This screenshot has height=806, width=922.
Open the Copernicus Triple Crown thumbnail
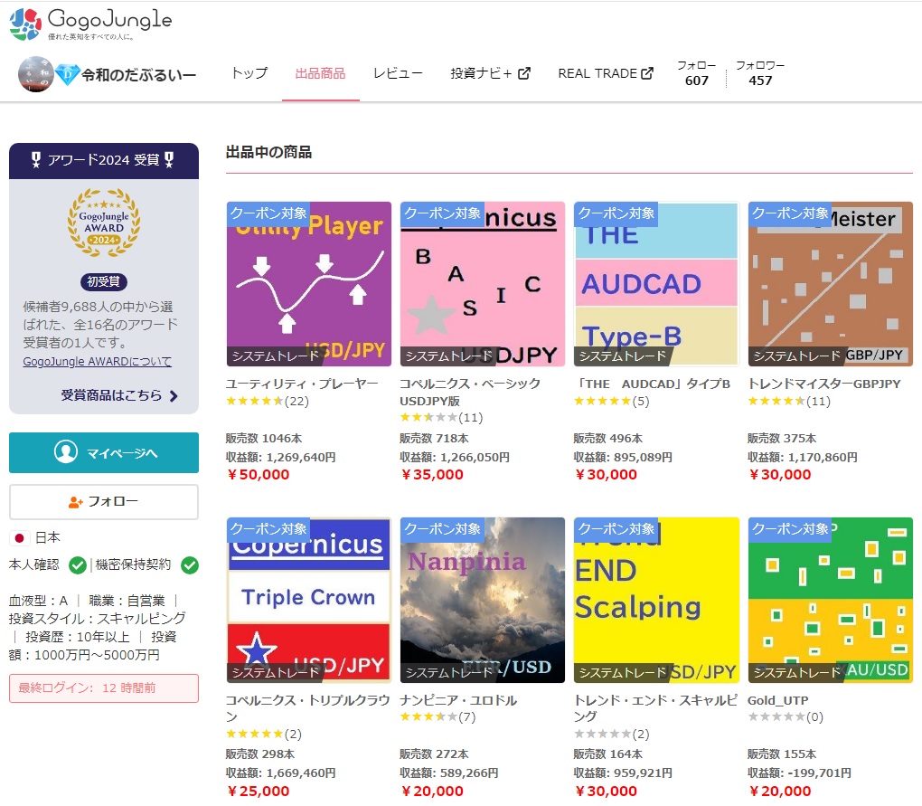[x=309, y=600]
